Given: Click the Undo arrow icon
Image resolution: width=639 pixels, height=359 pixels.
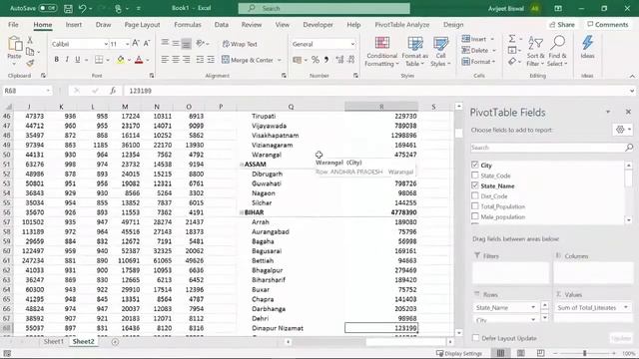Looking at the screenshot, I should click(82, 8).
